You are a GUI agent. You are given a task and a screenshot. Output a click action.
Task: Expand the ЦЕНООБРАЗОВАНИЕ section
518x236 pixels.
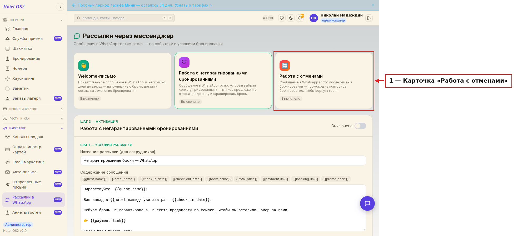[x=33, y=109]
